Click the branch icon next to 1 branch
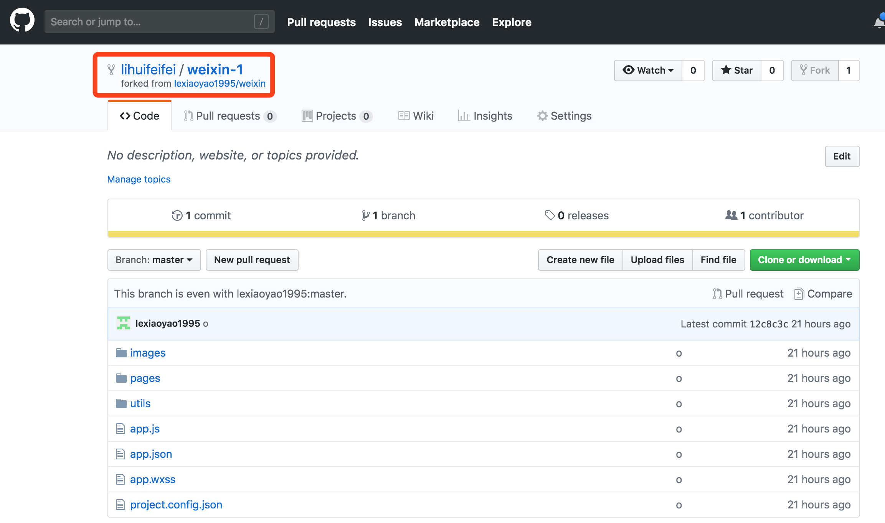The image size is (885, 523). 366,215
